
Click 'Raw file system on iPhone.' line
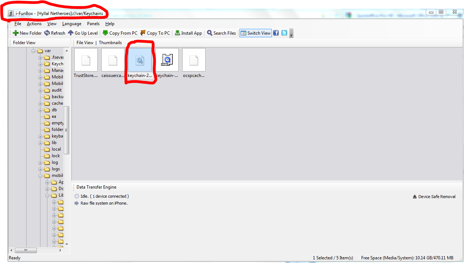[x=104, y=203]
